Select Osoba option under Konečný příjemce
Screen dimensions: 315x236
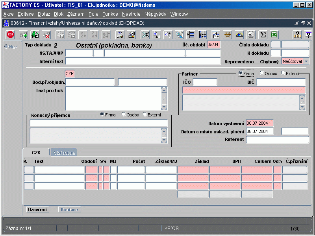click(x=124, y=114)
